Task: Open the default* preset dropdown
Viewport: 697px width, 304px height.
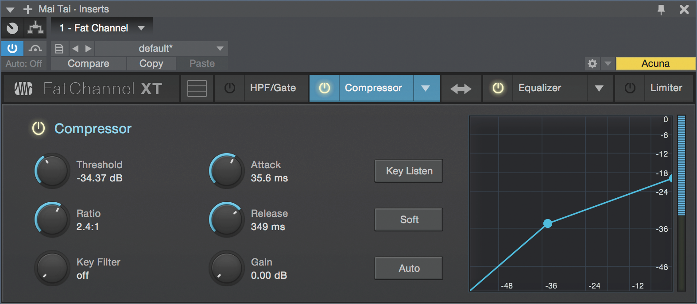Action: (x=161, y=49)
